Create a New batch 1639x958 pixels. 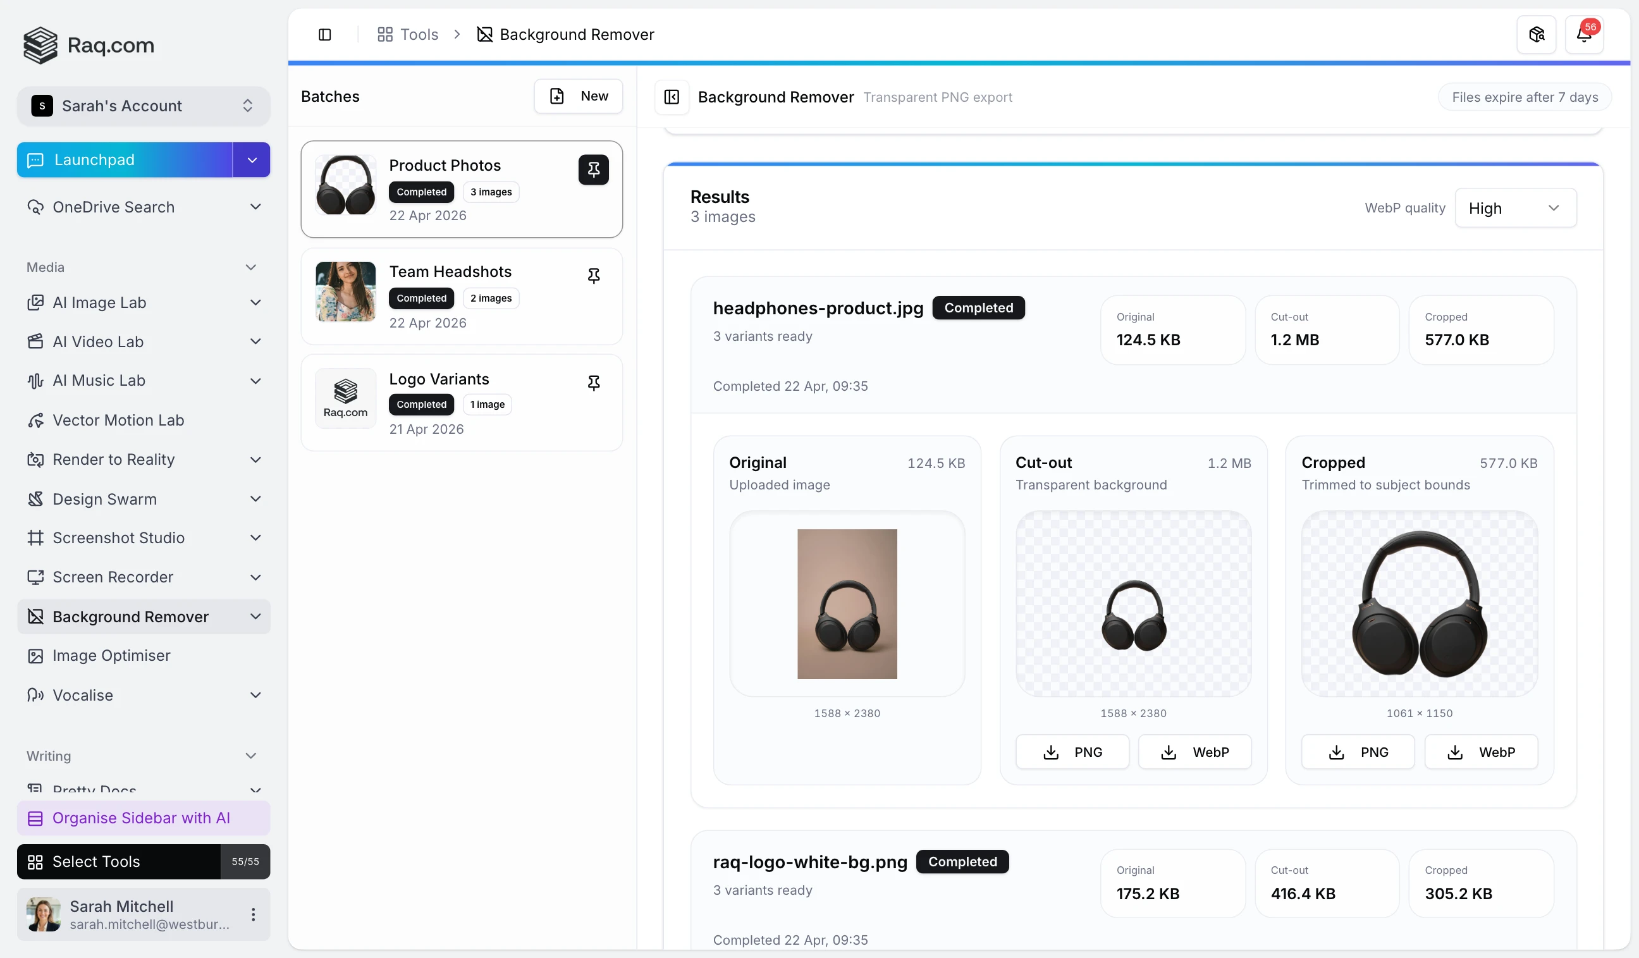[x=578, y=96]
